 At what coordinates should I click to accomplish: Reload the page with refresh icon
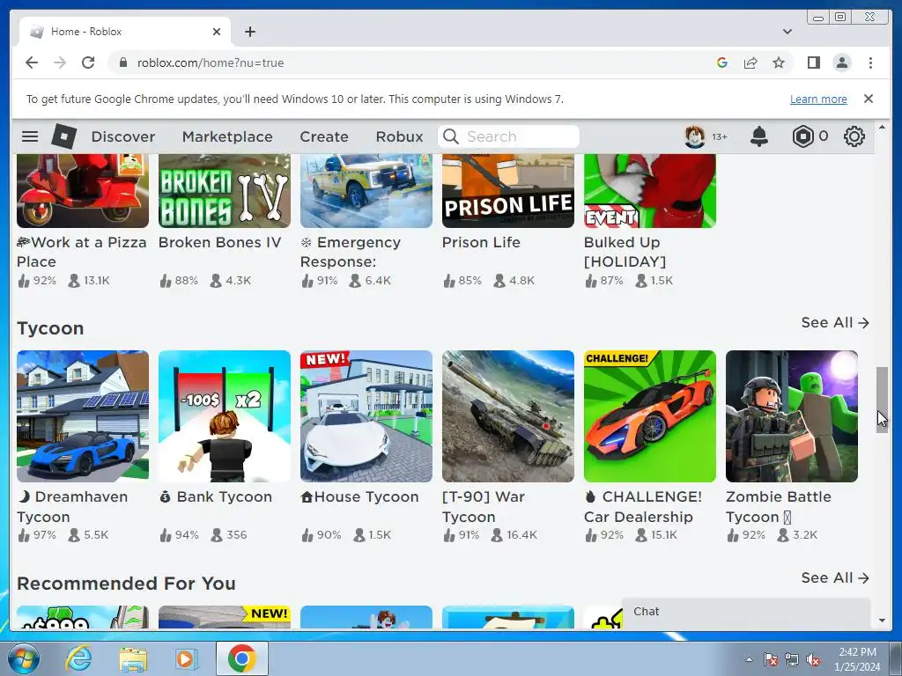pos(88,62)
